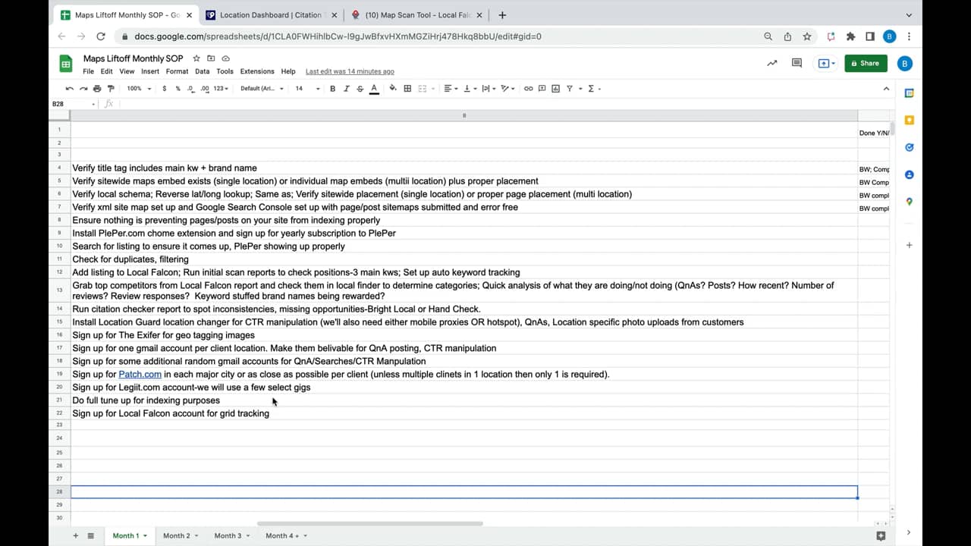Open Contacts side panel
971x546 pixels.
909,174
